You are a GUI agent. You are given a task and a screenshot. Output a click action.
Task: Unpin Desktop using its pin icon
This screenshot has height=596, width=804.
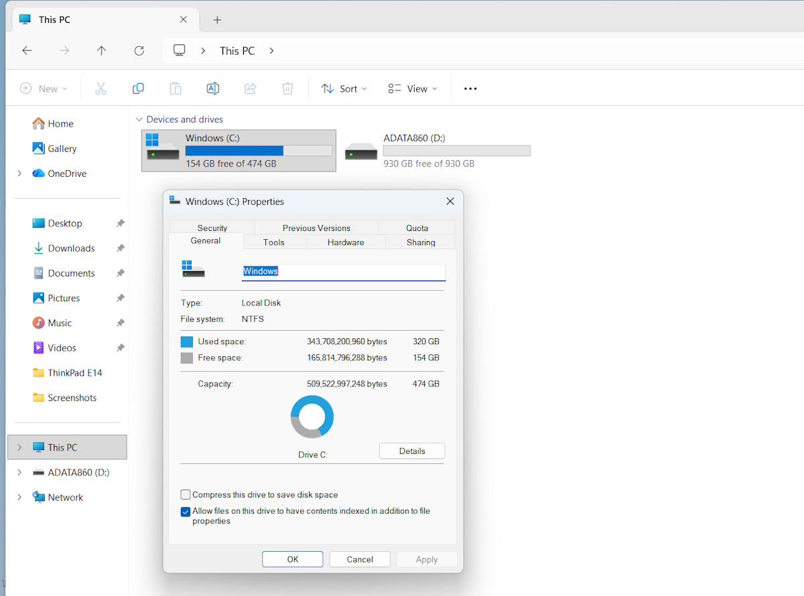click(x=120, y=223)
